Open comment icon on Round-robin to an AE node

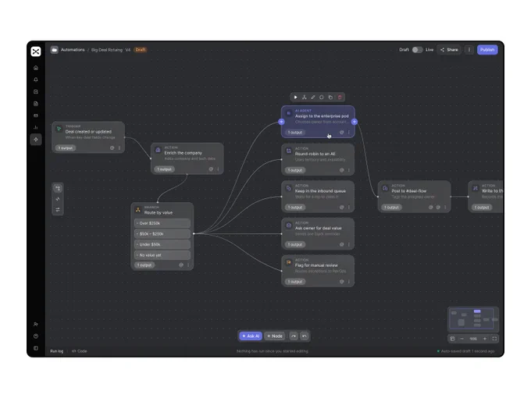pos(342,170)
